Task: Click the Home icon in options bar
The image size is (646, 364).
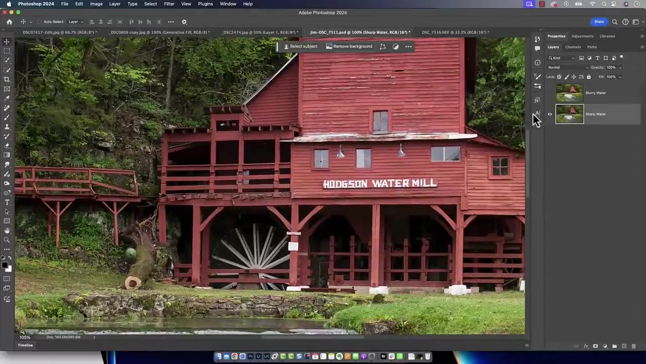Action: point(9,22)
